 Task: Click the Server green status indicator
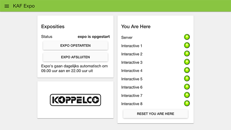coord(187,37)
